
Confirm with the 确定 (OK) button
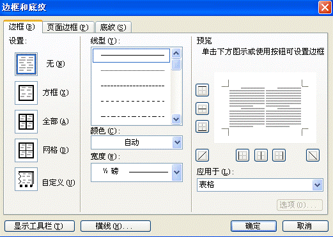(x=254, y=226)
